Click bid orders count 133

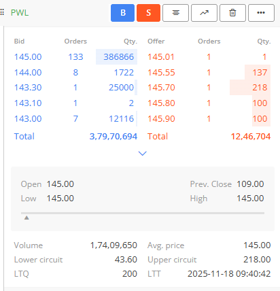75,57
